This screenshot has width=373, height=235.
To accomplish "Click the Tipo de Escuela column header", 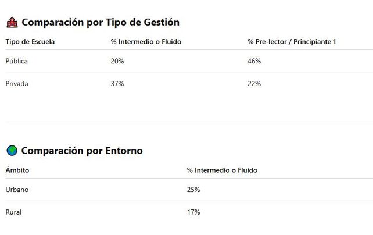I will [30, 42].
